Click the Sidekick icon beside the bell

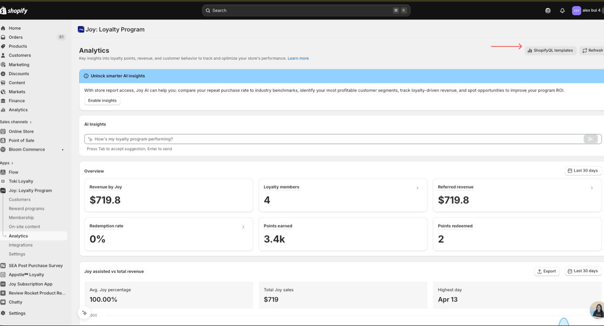pyautogui.click(x=548, y=10)
